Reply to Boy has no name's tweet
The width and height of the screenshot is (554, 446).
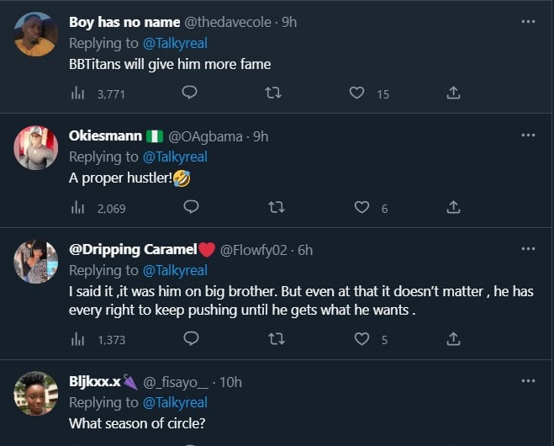coord(191,93)
